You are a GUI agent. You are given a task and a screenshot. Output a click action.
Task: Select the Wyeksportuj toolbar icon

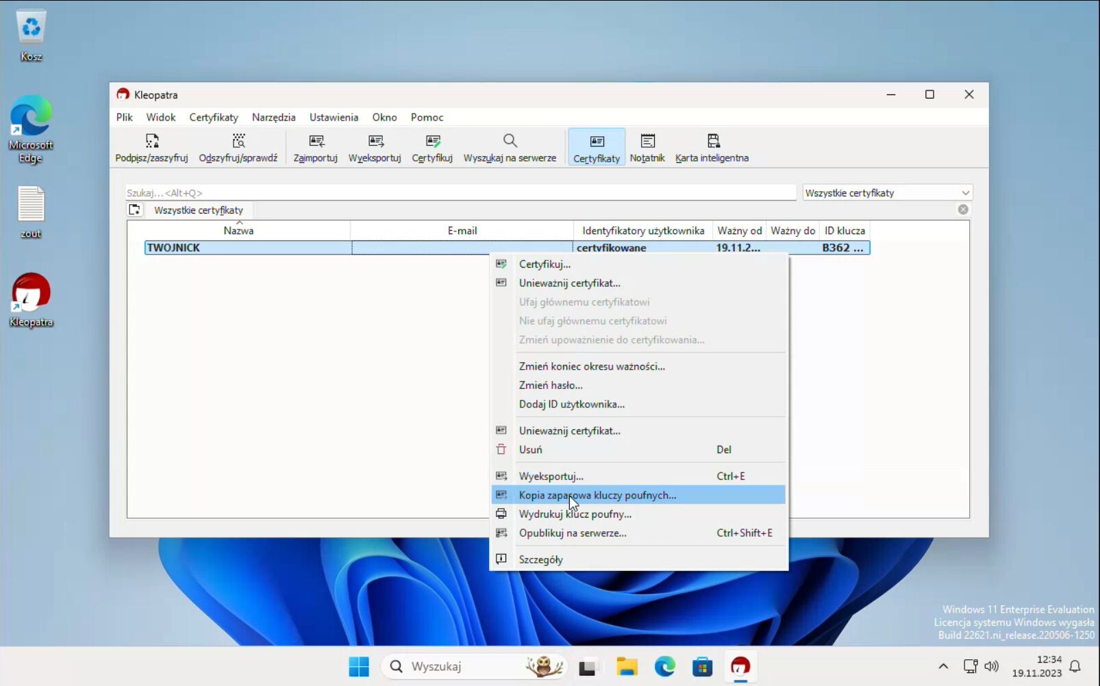(374, 147)
